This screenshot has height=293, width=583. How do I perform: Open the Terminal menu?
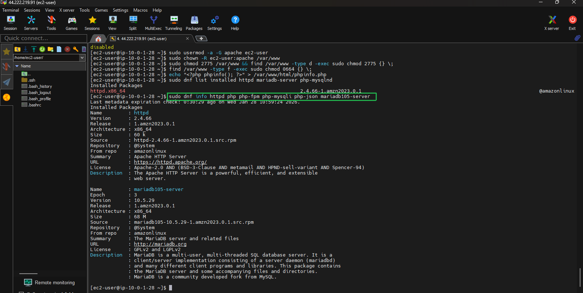[x=11, y=10]
